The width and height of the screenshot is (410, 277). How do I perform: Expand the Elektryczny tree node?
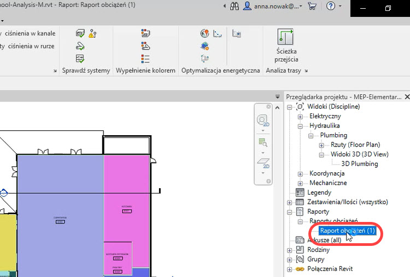300,117
